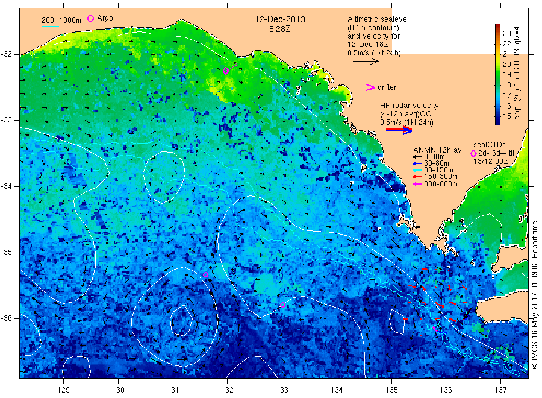Click the colorbar tick label 19
This screenshot has width=542, height=398.
506,74
